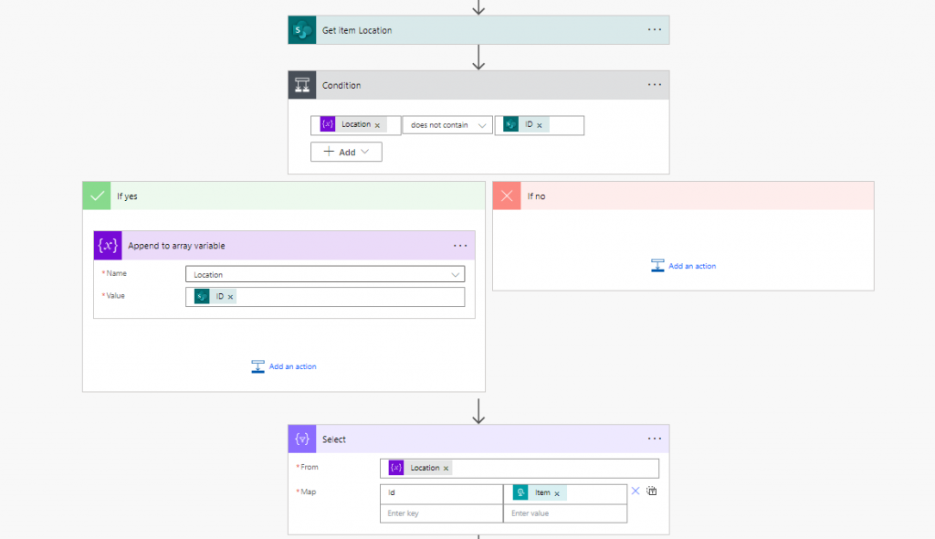This screenshot has height=539, width=935.
Task: Click Add an action in If no
Action: 683,266
